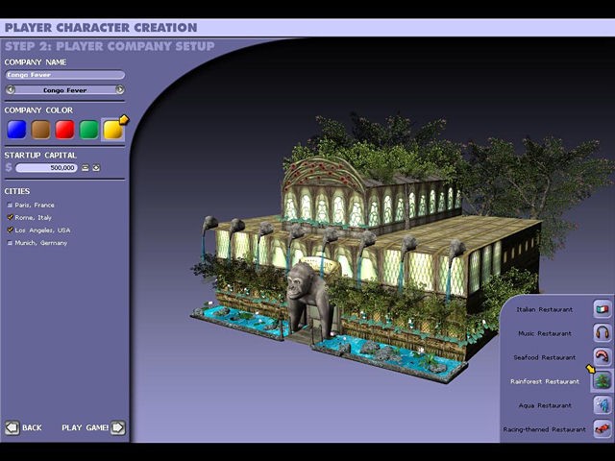Click the Seafood Restaurant label
The width and height of the screenshot is (615, 461).
tap(545, 357)
